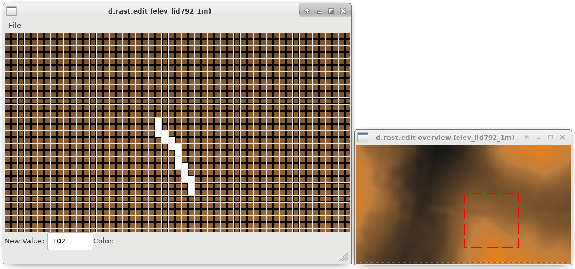Shade the main d.rast.edit window with up-arrow button

307,11
